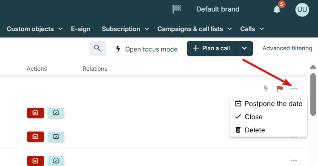318x166 pixels.
Task: Click the red flag icon in first row
Action: (x=280, y=89)
